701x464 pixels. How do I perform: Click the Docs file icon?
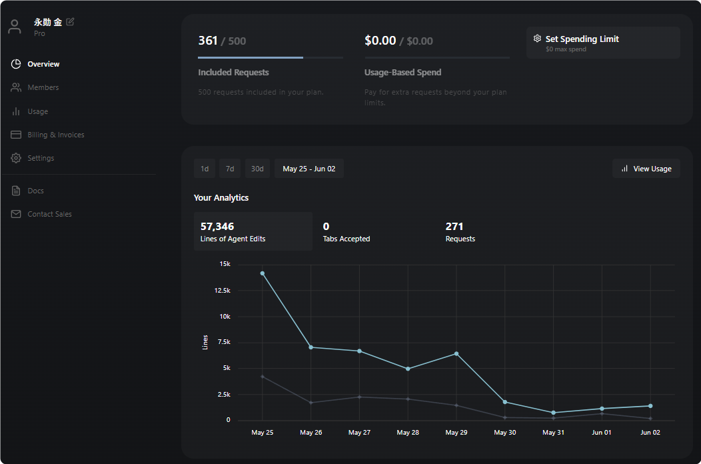click(16, 191)
